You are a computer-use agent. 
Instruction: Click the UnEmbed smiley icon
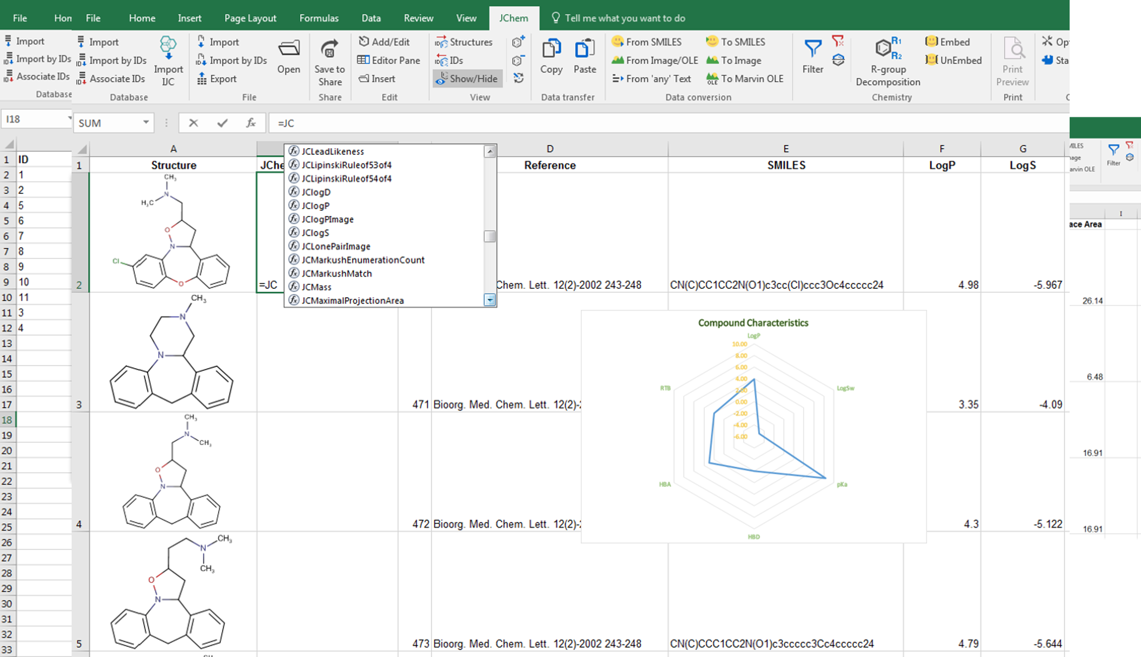[x=931, y=59]
